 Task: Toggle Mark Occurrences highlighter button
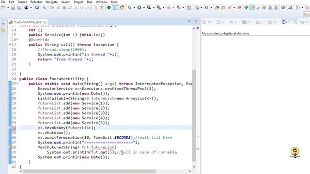coord(252,8)
